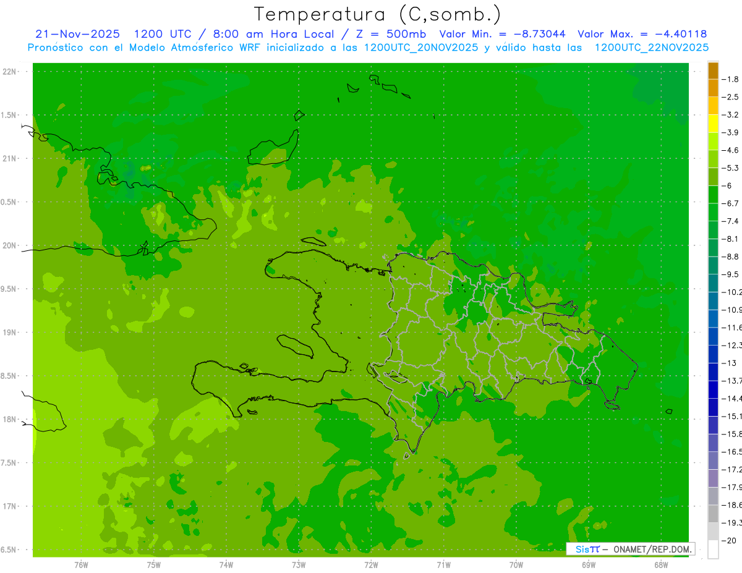Click the "-2.5" colorbar label

point(730,97)
